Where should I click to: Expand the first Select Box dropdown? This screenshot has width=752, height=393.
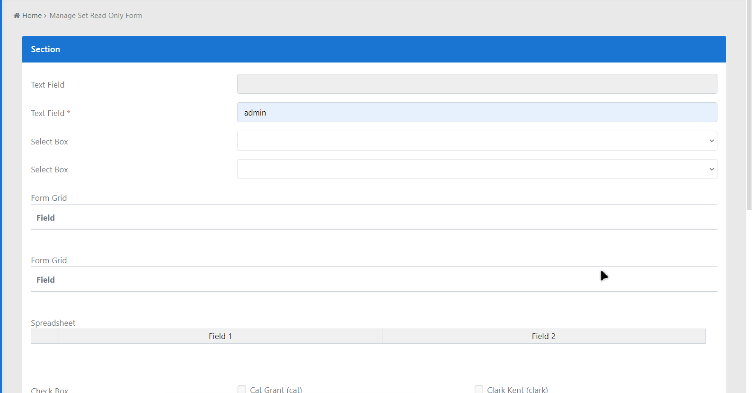pyautogui.click(x=477, y=141)
